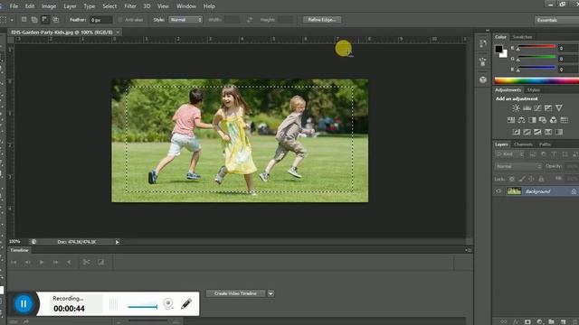
Task: Click the split at playhead scissors icon
Action: (x=87, y=262)
